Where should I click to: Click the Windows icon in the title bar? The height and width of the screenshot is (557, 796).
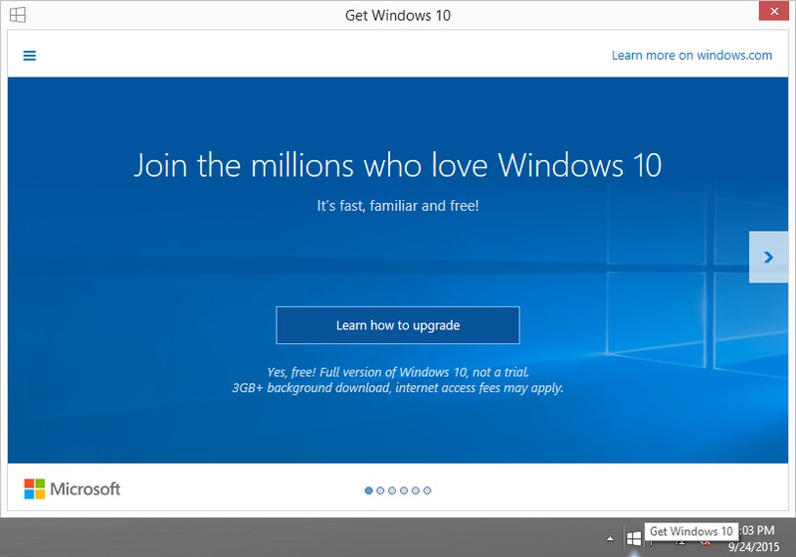tap(17, 15)
